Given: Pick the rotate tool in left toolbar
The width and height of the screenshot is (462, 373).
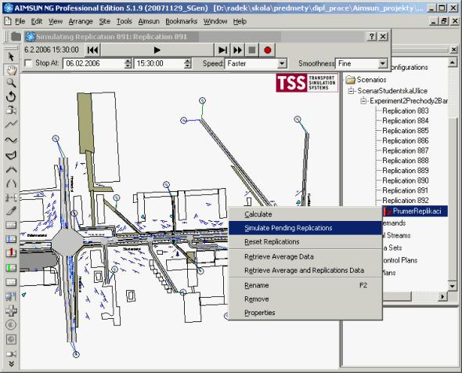Looking at the screenshot, I should tap(11, 96).
